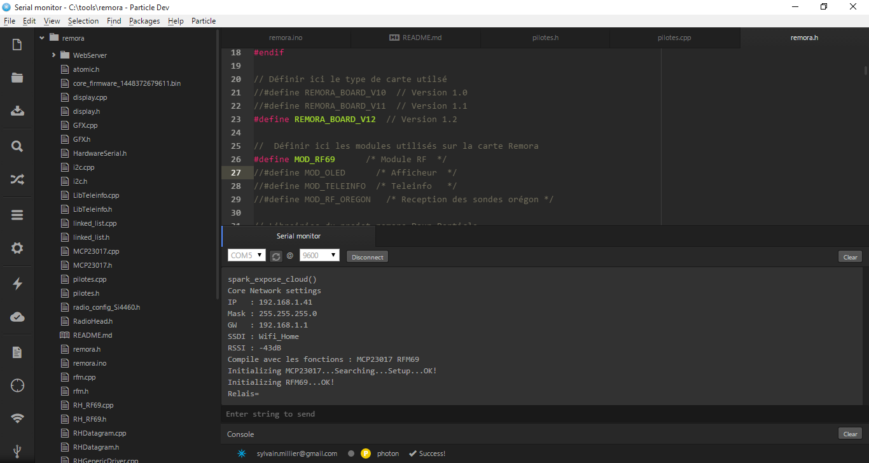
Task: Open HardwareSerial.h file
Action: tap(100, 153)
